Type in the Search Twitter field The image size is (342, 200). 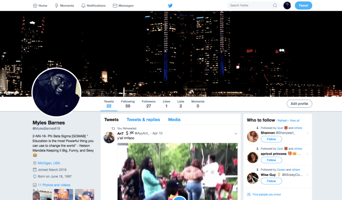[x=249, y=6]
